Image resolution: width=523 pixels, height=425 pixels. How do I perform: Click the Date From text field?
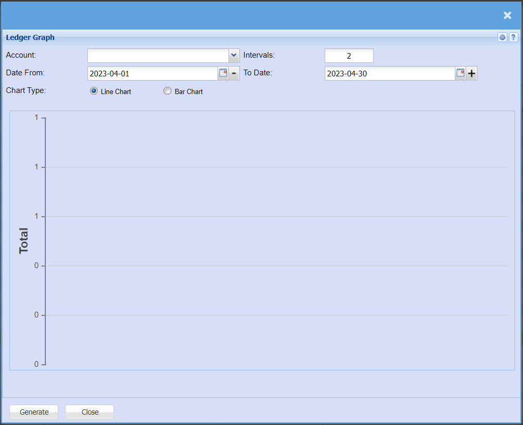pyautogui.click(x=153, y=73)
